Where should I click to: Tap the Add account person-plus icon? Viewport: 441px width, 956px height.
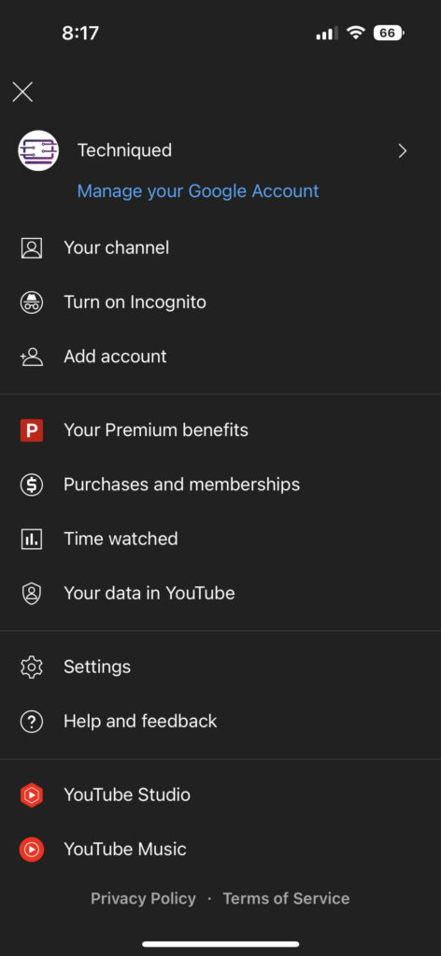[31, 357]
